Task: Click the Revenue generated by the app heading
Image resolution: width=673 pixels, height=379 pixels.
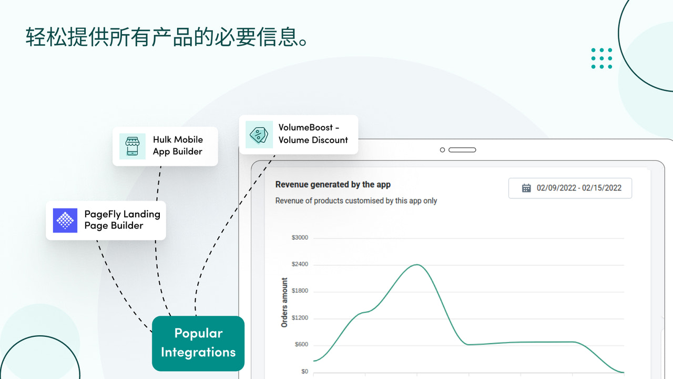Action: click(333, 185)
